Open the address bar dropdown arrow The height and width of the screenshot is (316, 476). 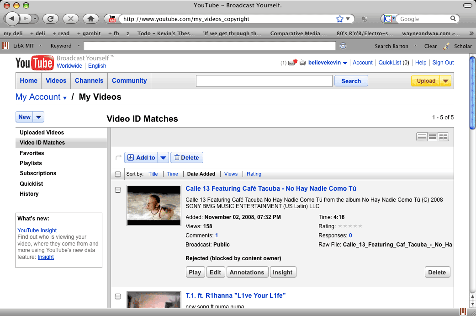(348, 19)
